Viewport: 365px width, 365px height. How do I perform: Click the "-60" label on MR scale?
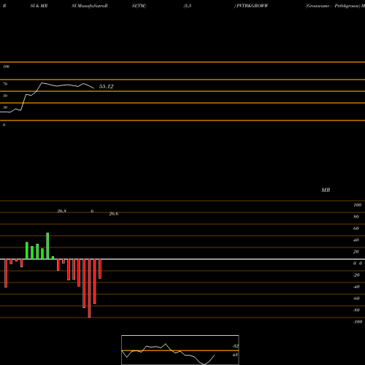[x=356, y=299]
